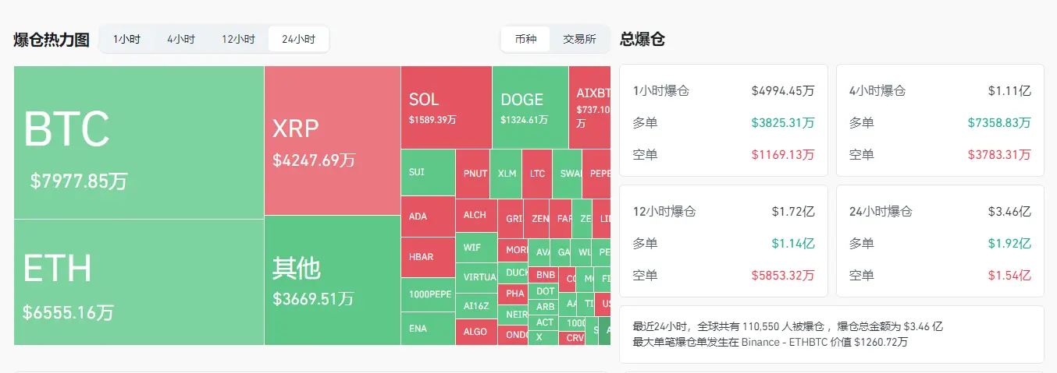Screen dimensions: 1057x373
Task: Choose the 12小时 timeframe tab
Action: [238, 39]
